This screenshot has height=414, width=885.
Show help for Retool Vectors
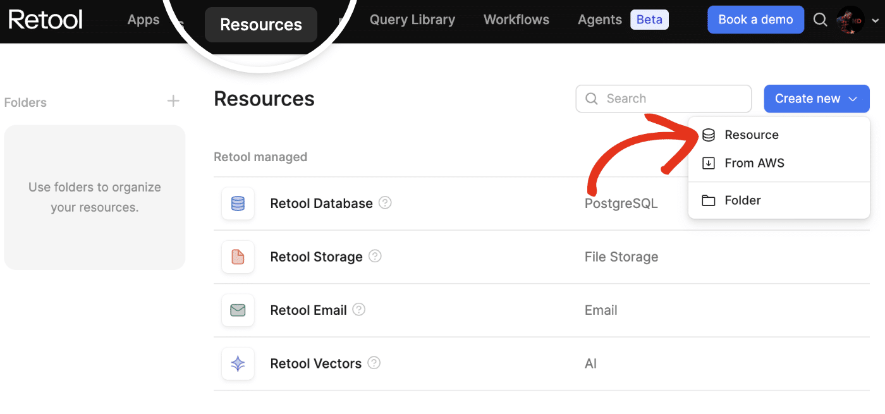[x=374, y=363]
